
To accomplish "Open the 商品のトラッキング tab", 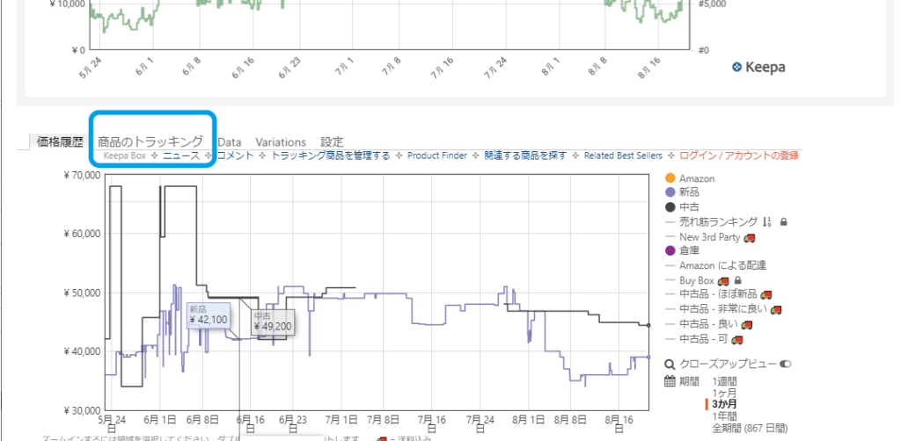I will tap(150, 141).
